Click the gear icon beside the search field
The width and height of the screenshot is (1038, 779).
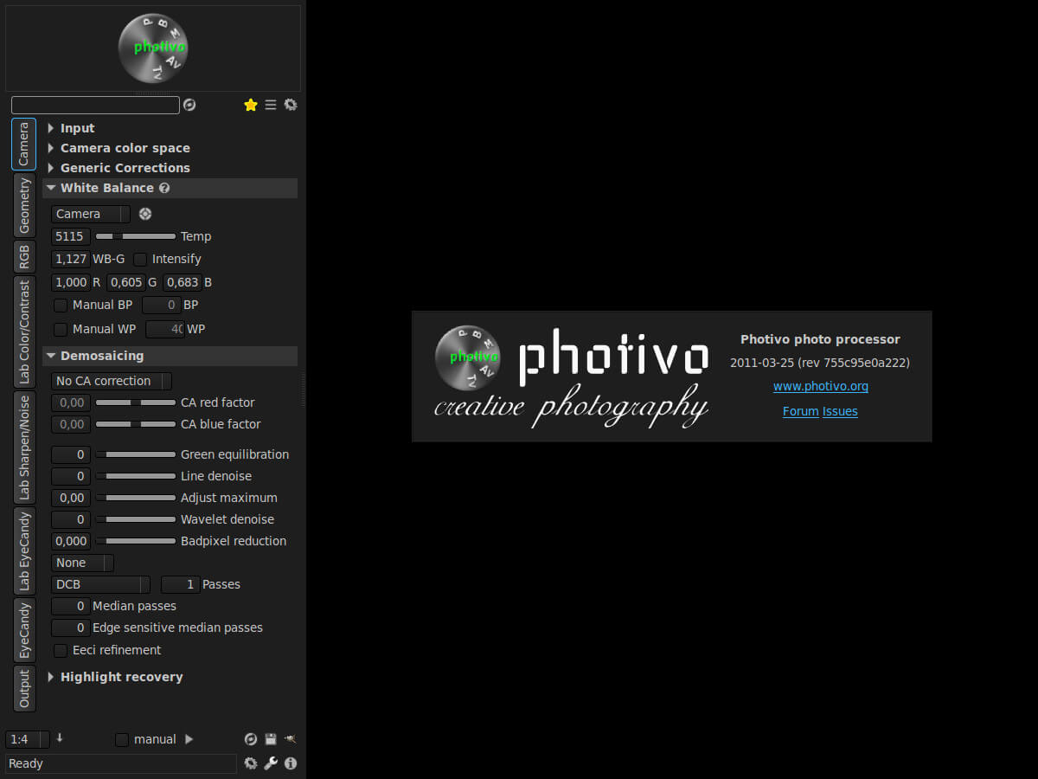291,105
